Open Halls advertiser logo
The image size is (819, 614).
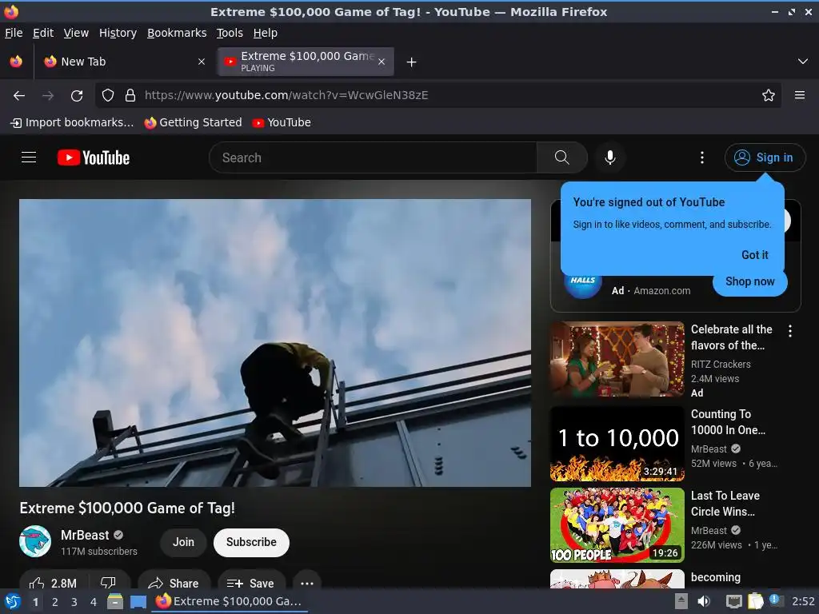click(x=582, y=285)
